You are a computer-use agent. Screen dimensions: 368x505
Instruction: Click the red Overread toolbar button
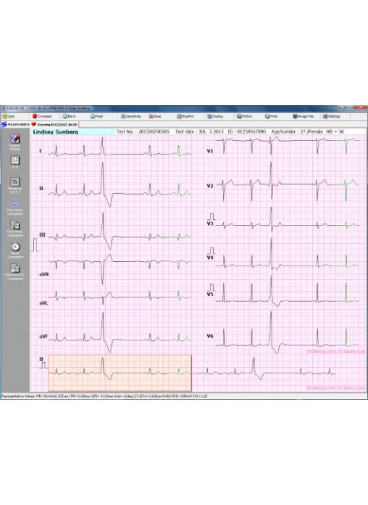click(42, 116)
